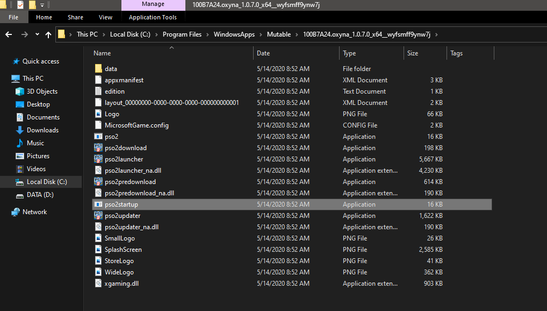The image size is (547, 311).
Task: Sort files by the Size column header
Action: point(413,53)
